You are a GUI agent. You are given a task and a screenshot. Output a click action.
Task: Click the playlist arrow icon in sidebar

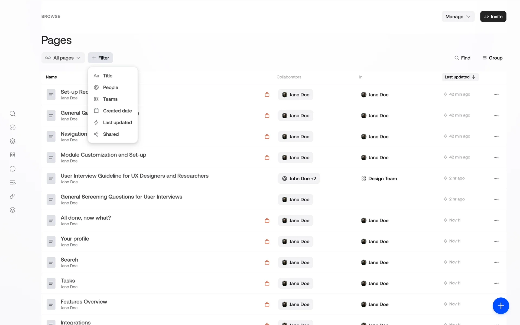pos(12,183)
